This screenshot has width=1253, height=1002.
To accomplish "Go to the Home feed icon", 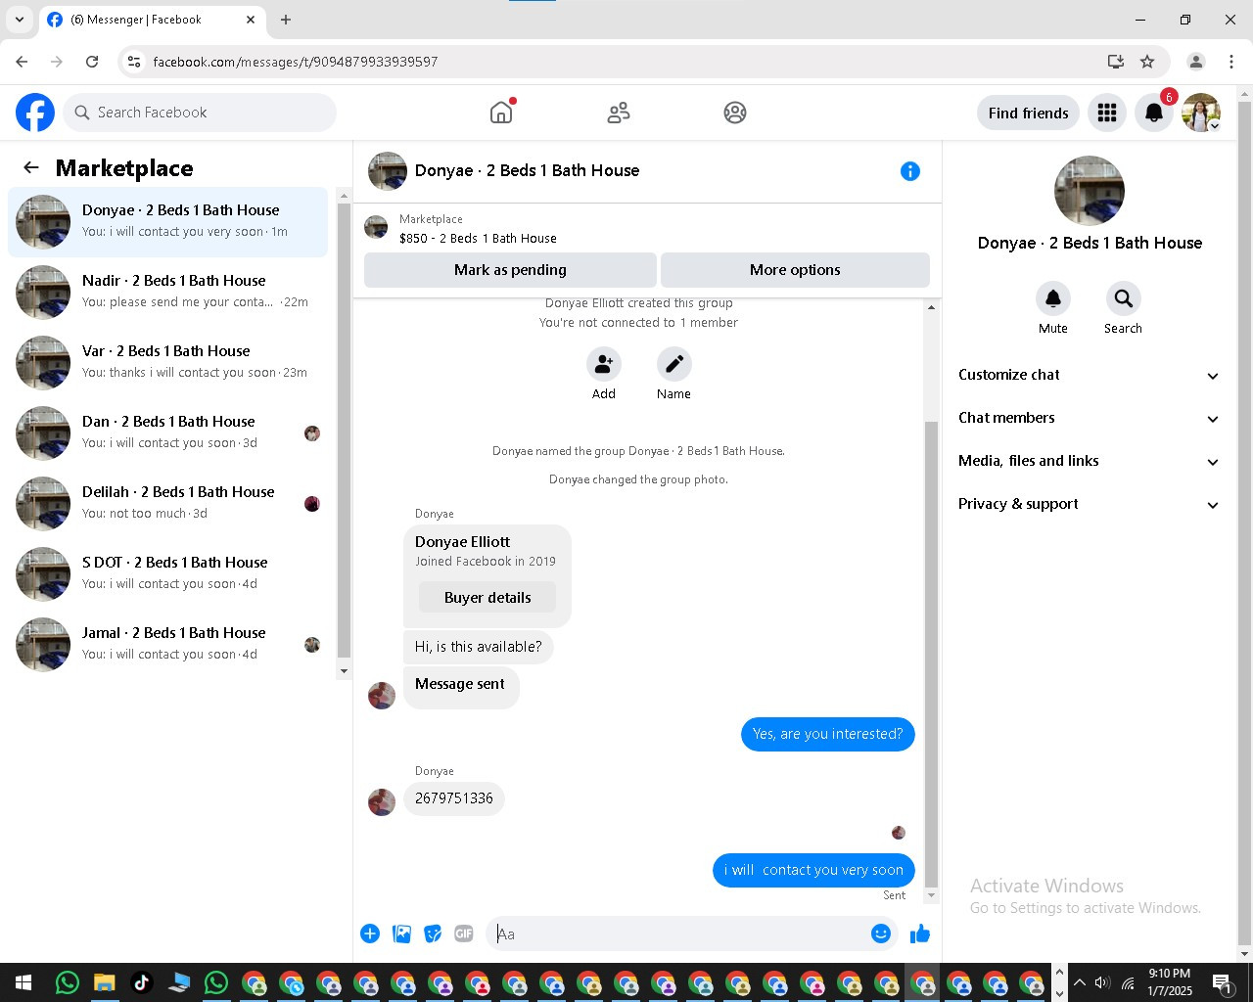I will (x=501, y=113).
